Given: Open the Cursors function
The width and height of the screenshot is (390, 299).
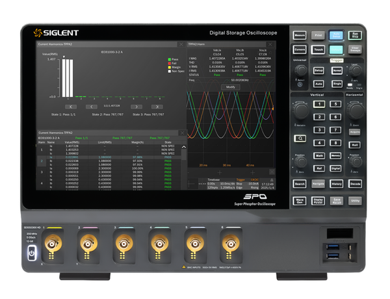Looking at the screenshot, I should (x=300, y=49).
